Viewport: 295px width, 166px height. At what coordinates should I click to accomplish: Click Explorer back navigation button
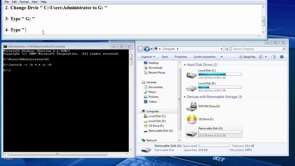coord(140,49)
